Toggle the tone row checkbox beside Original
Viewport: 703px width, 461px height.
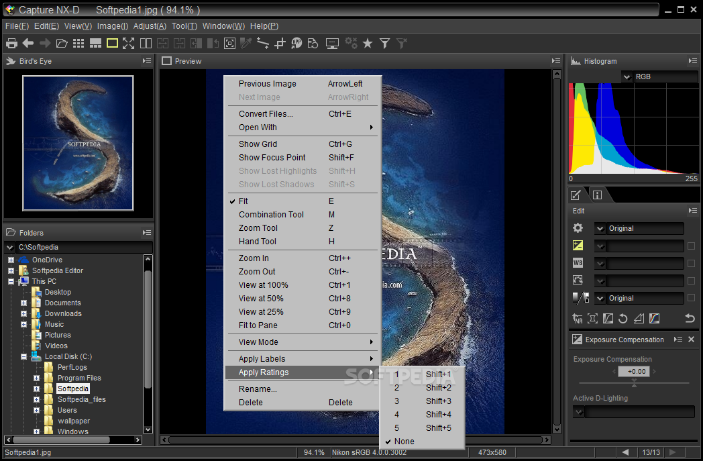[691, 298]
